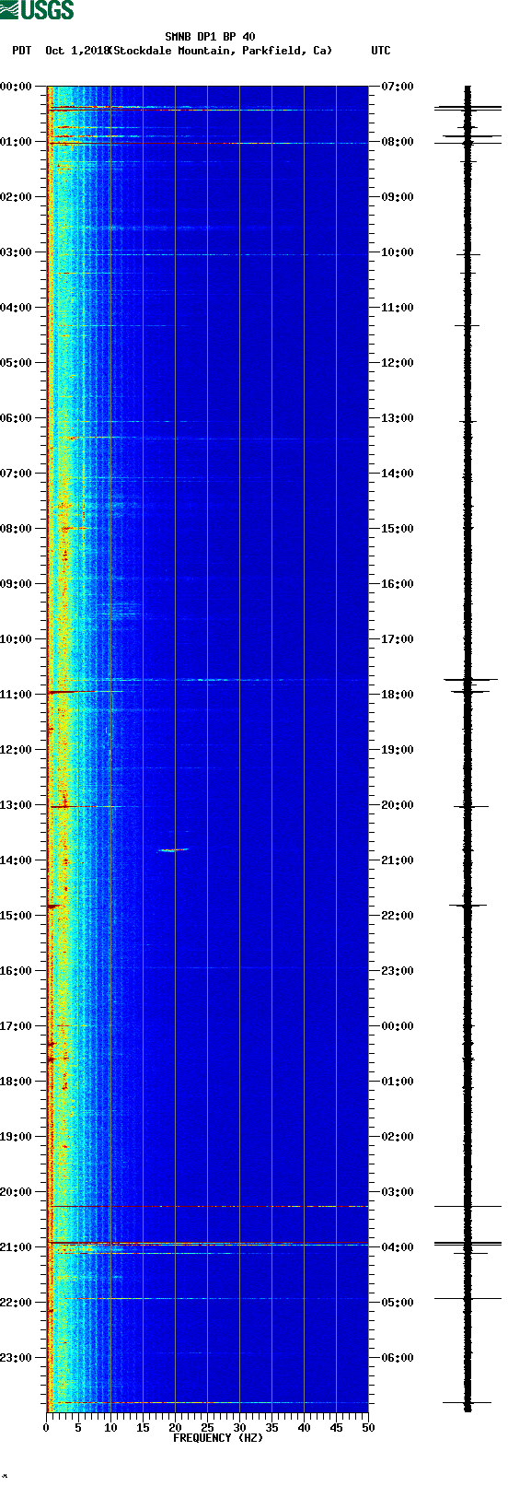Click the 21:00 PDT time label

17,1247
